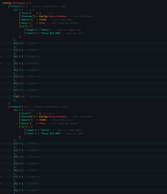Screen dimensions: 167x194
Task: Click the ["normal"] key text
Action: [15, 6]
